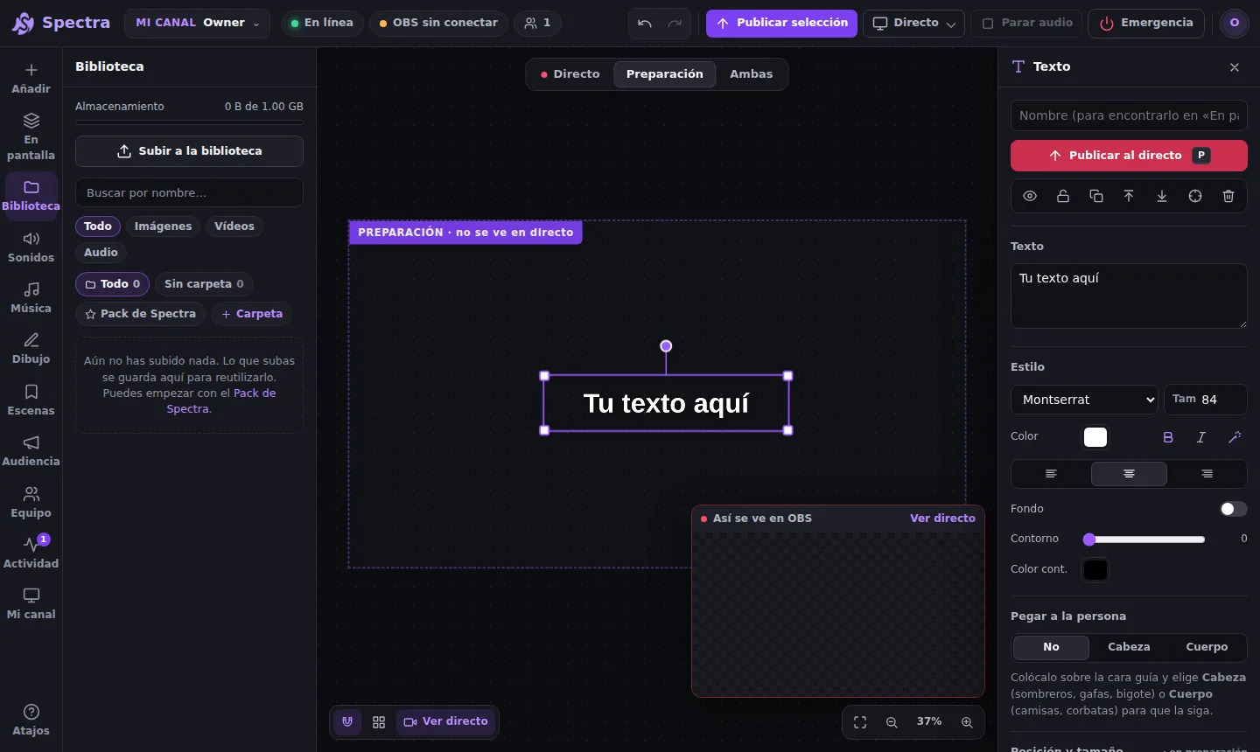
Task: Select No in Pegar a la persona
Action: coord(1051,647)
